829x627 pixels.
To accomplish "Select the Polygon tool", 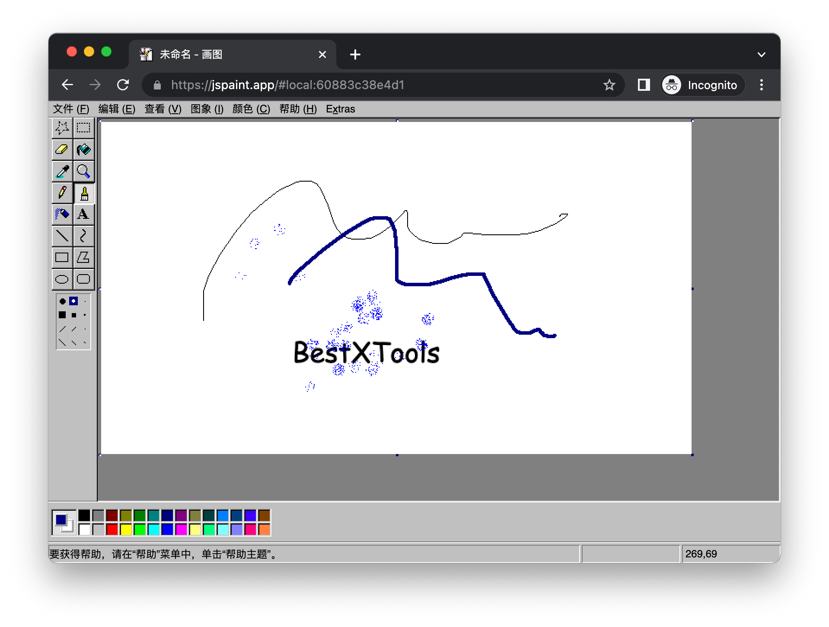I will pyautogui.click(x=84, y=258).
